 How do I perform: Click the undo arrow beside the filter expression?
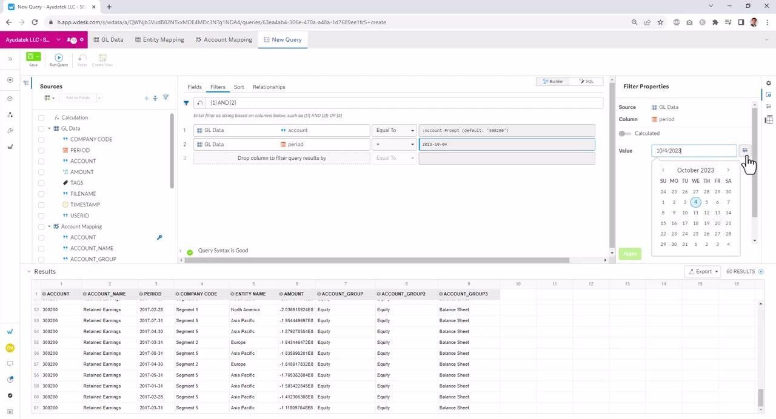tap(200, 102)
